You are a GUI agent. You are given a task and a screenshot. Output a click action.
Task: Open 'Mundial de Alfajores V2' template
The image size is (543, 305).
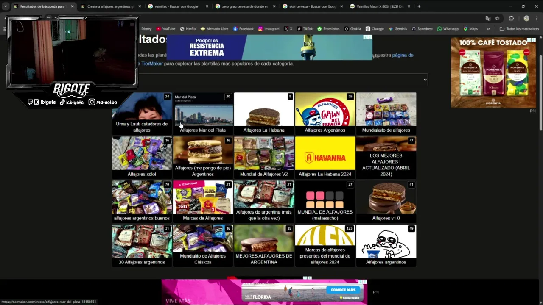click(x=264, y=157)
